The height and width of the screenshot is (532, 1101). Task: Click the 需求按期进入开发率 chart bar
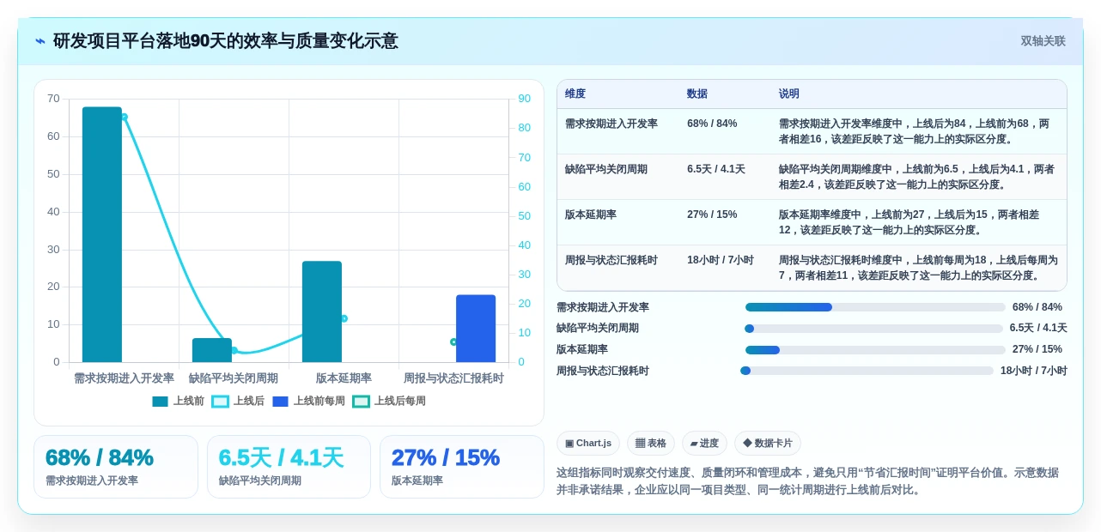click(x=102, y=234)
